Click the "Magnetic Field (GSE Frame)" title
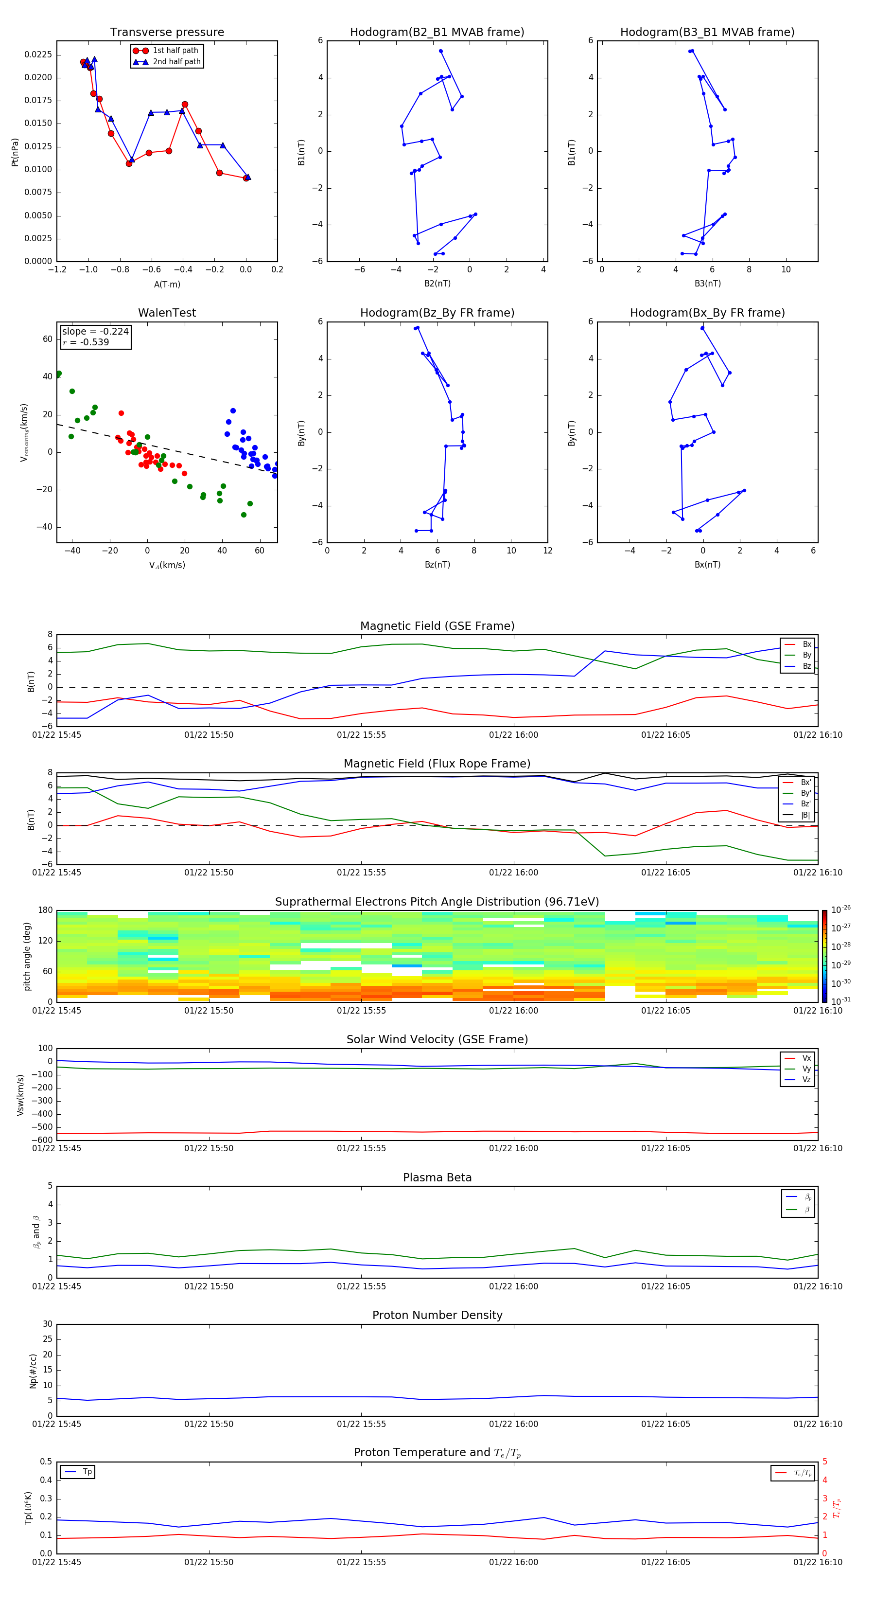Viewport: 875px width, 1605px height. [x=437, y=626]
